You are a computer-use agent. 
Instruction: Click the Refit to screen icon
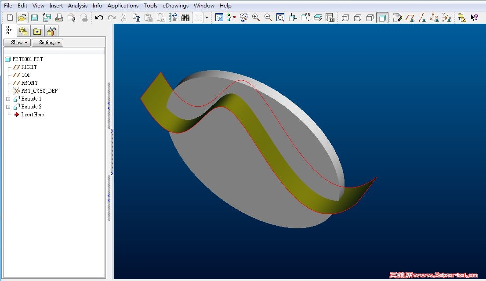[x=280, y=18]
